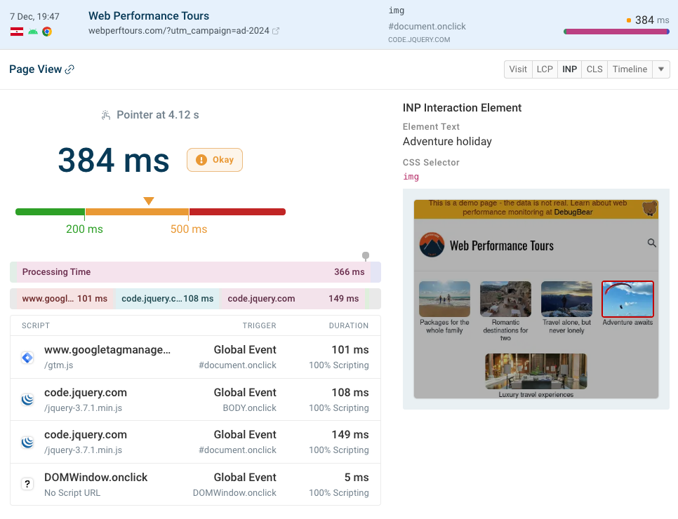The width and height of the screenshot is (678, 519).
Task: Click the Okay rating badge
Action: (x=214, y=160)
